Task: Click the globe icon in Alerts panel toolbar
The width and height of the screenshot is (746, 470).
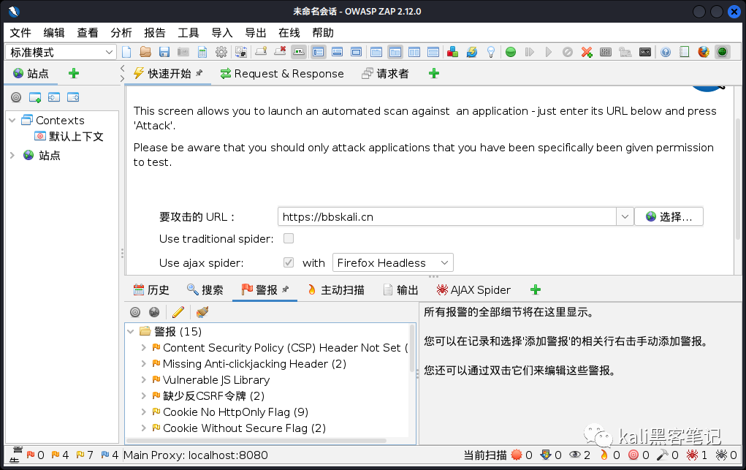Action: [154, 312]
